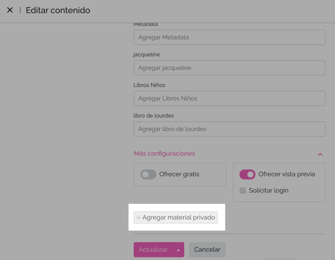Click the Editar contenido title text
Screen dimensions: 335x260
click(x=58, y=10)
